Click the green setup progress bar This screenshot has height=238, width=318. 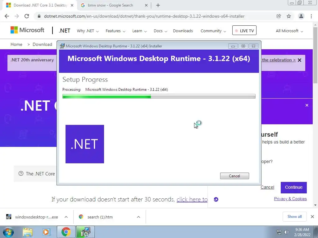pos(159,96)
